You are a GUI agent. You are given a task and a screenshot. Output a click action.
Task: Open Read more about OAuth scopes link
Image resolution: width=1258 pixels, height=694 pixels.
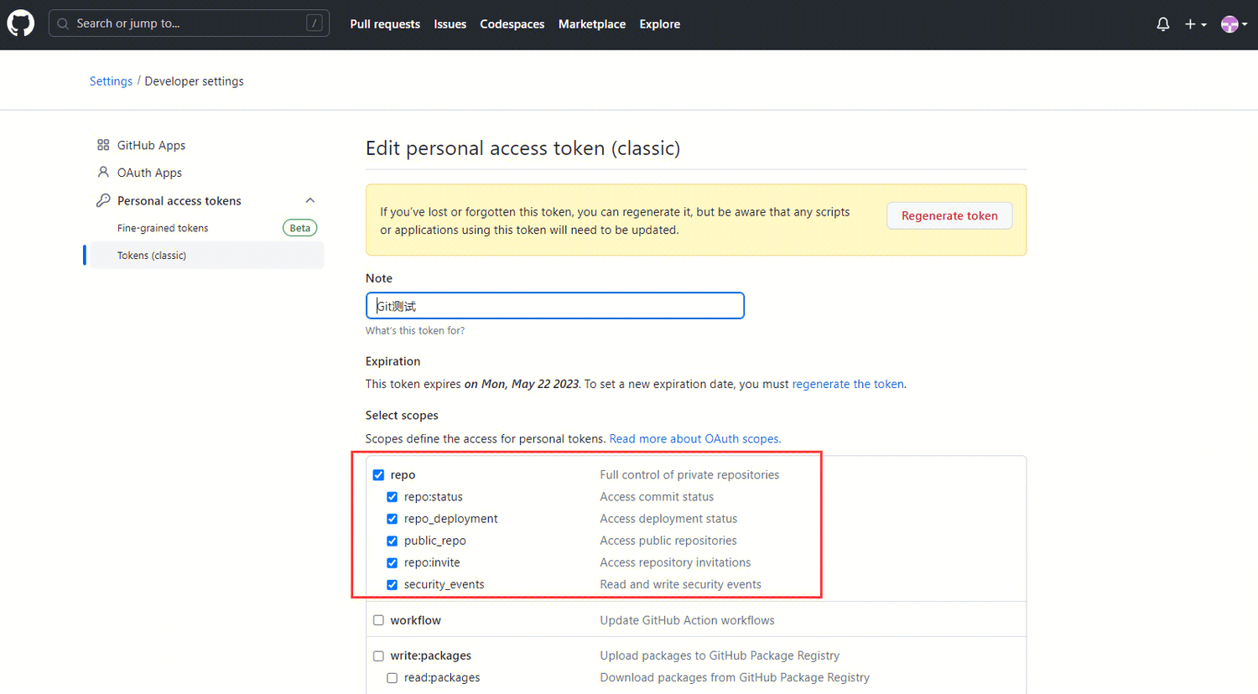click(694, 438)
